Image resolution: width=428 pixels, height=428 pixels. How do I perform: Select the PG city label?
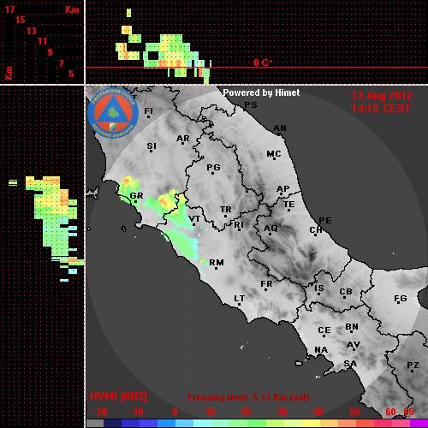coord(213,167)
